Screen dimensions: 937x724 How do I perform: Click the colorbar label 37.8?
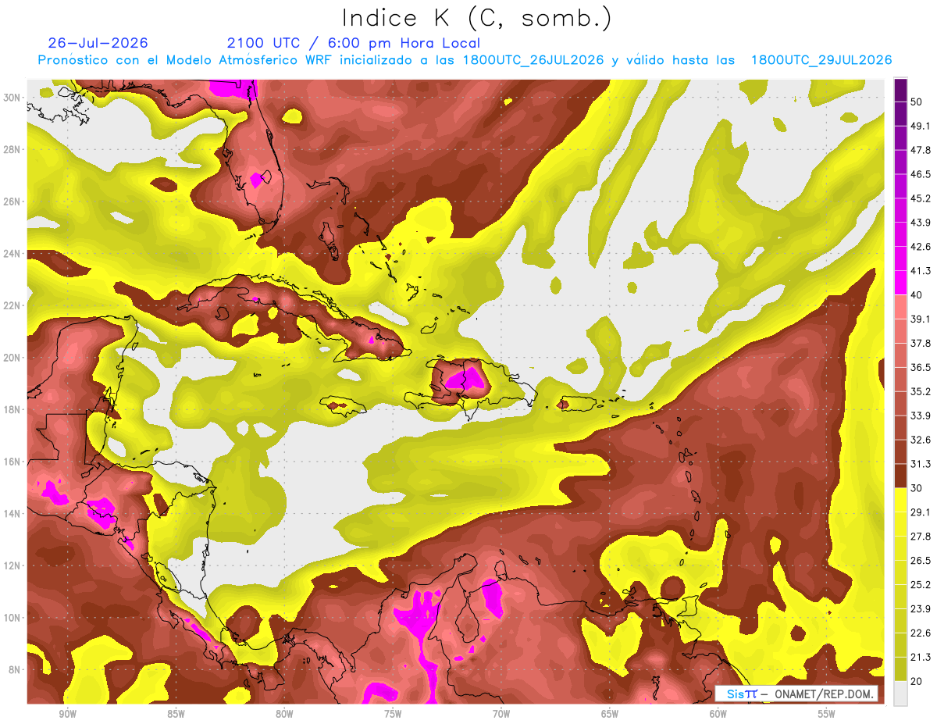(x=921, y=343)
